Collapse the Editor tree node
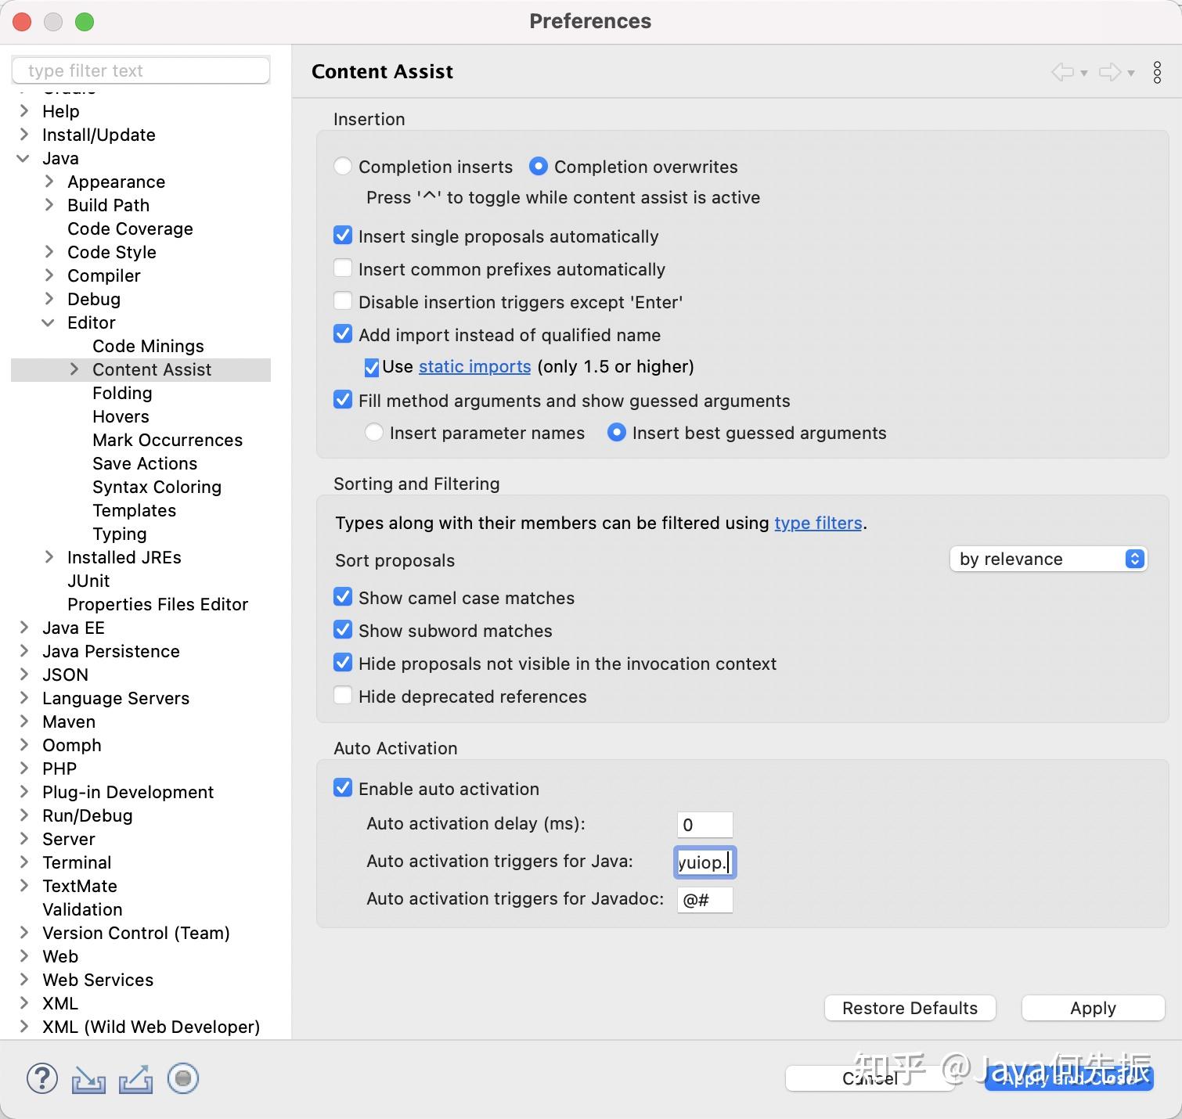Image resolution: width=1182 pixels, height=1119 pixels. point(49,322)
